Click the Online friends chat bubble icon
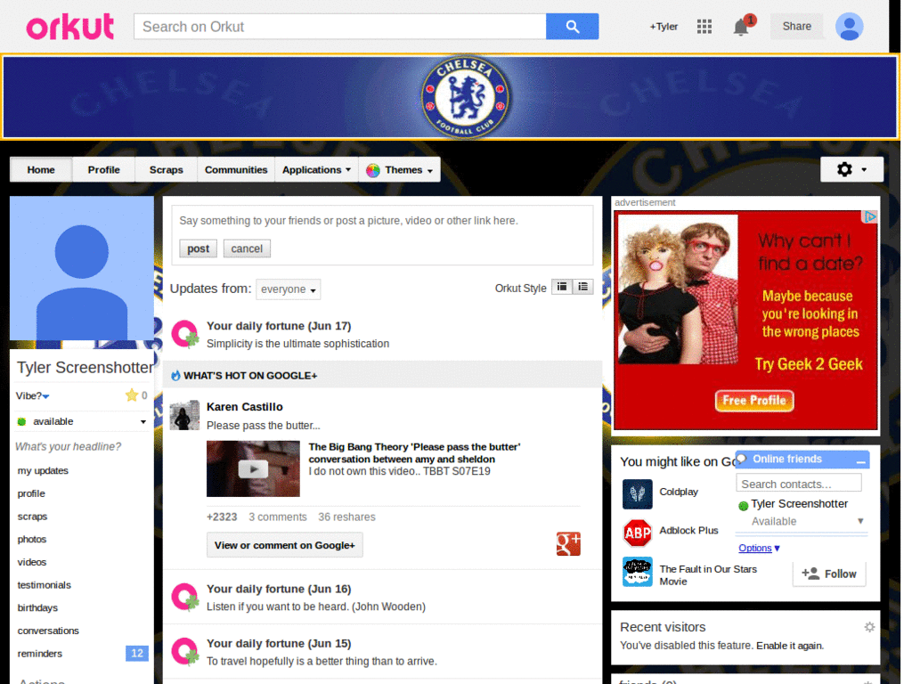Viewport: 912px width, 684px height. 742,459
